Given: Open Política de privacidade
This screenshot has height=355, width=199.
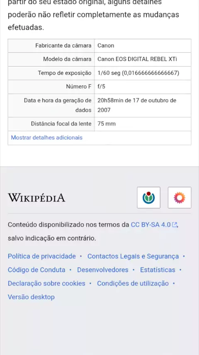Looking at the screenshot, I should pos(42,256).
